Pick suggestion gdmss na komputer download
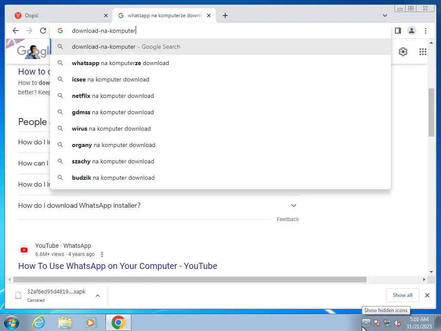The width and height of the screenshot is (441, 331). pos(220,112)
